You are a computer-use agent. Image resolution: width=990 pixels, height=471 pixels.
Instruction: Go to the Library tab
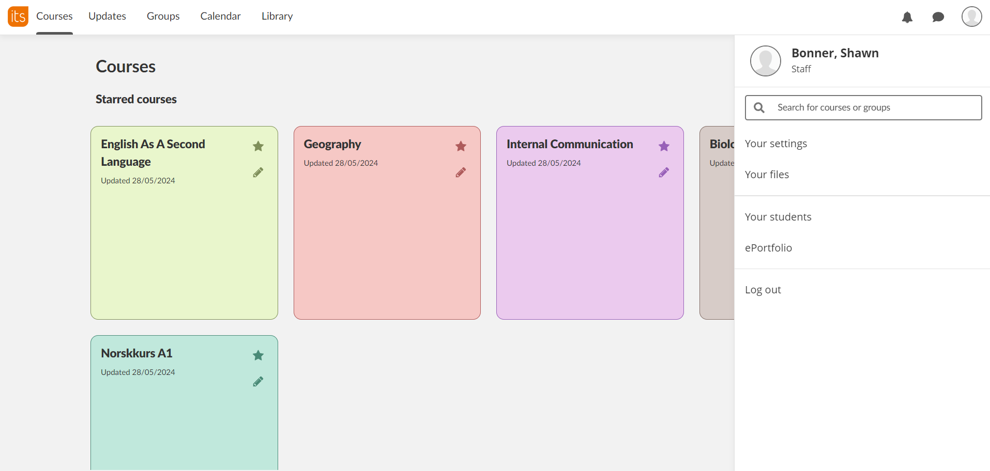(x=277, y=17)
